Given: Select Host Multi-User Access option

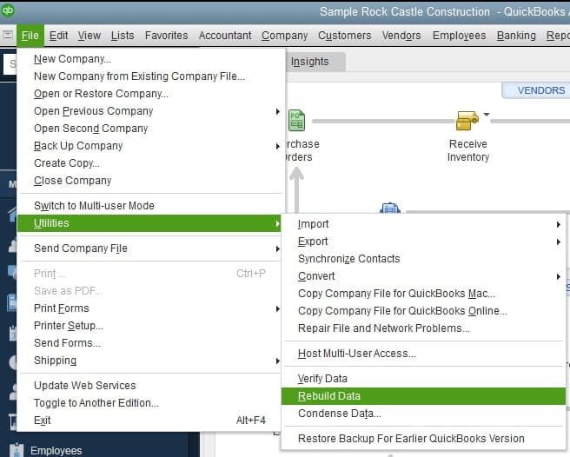Looking at the screenshot, I should (x=356, y=354).
